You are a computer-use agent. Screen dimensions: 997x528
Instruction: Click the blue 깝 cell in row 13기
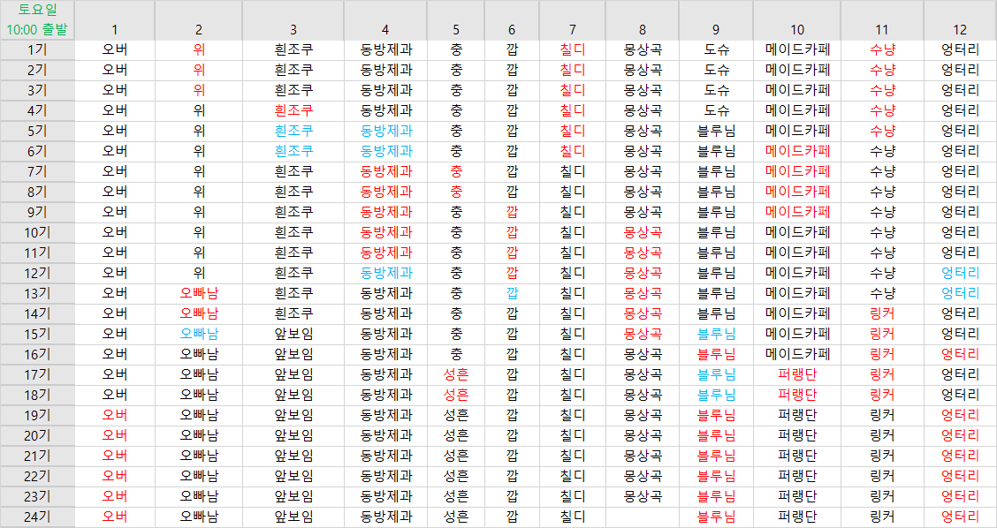click(512, 293)
